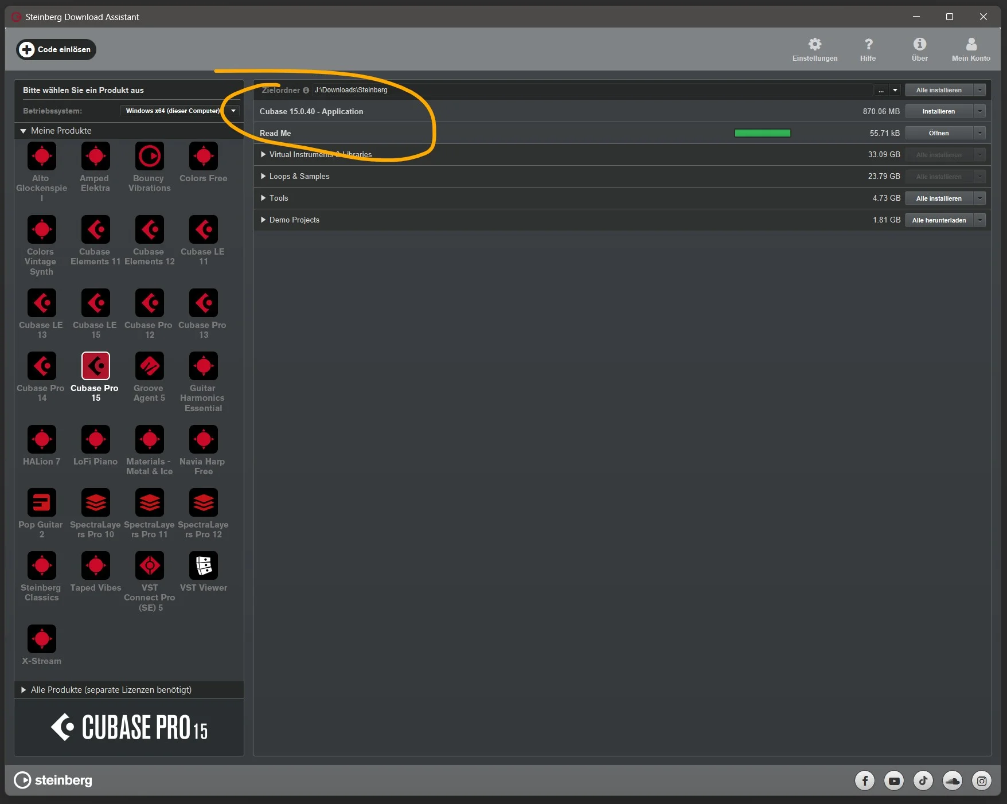Viewport: 1007px width, 804px height.
Task: Click the Steinberg logo in the footer
Action: (53, 780)
